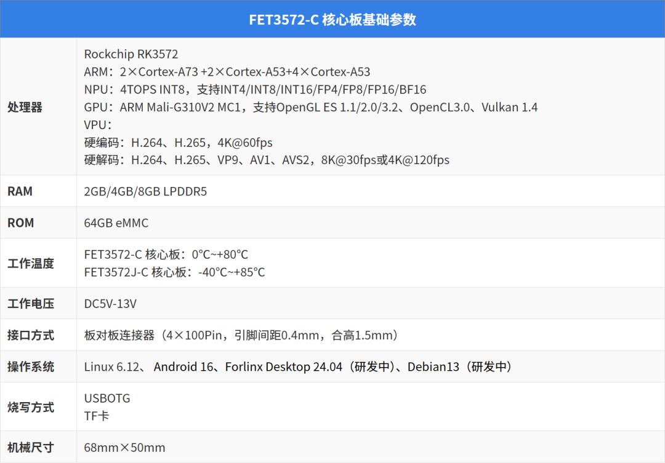Click the value "68mm×50mm"
The image size is (665, 463).
coord(124,448)
